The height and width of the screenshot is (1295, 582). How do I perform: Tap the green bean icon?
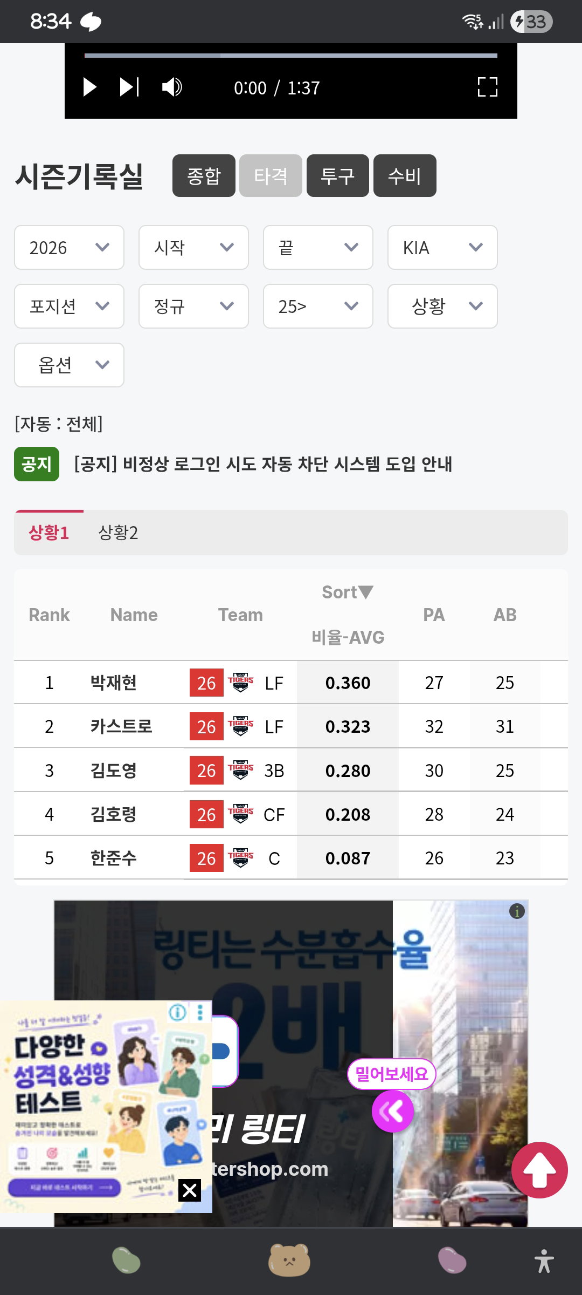pyautogui.click(x=126, y=1260)
